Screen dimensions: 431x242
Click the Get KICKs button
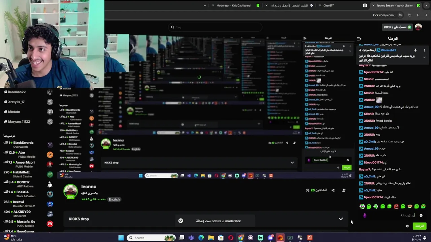[x=398, y=27]
